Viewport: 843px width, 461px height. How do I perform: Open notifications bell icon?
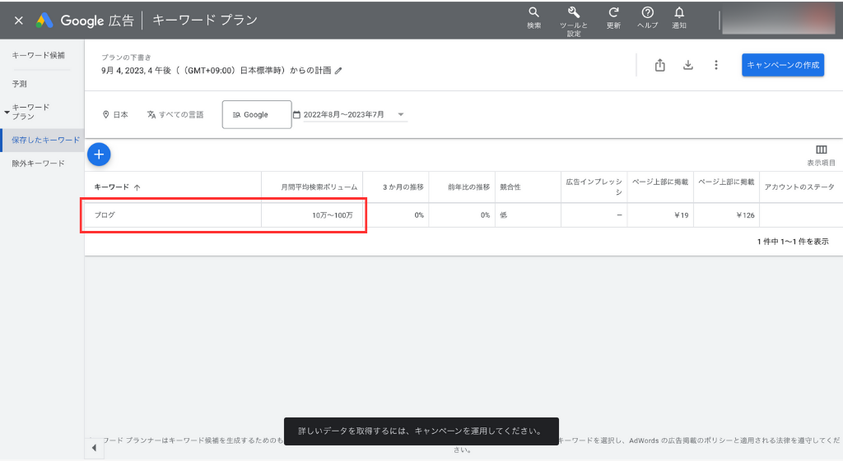point(679,13)
